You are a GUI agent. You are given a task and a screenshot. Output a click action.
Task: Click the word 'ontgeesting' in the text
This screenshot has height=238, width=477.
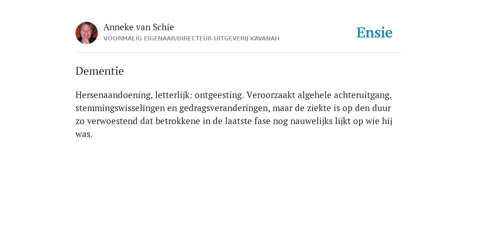[x=219, y=95]
